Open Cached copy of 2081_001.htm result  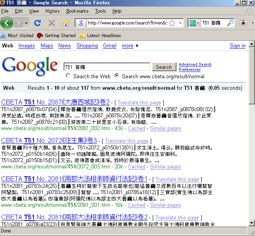point(137,205)
